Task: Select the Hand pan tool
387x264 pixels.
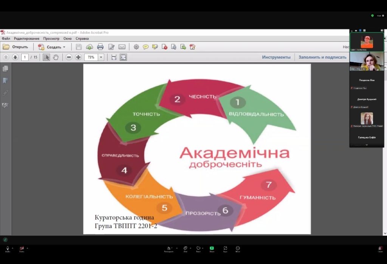Action: click(56, 57)
